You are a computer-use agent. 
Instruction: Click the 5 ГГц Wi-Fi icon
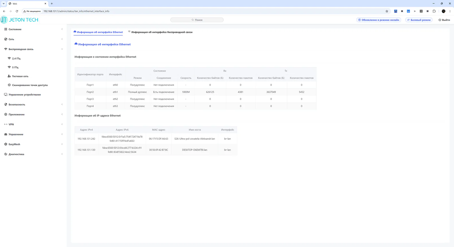[x=9, y=67]
